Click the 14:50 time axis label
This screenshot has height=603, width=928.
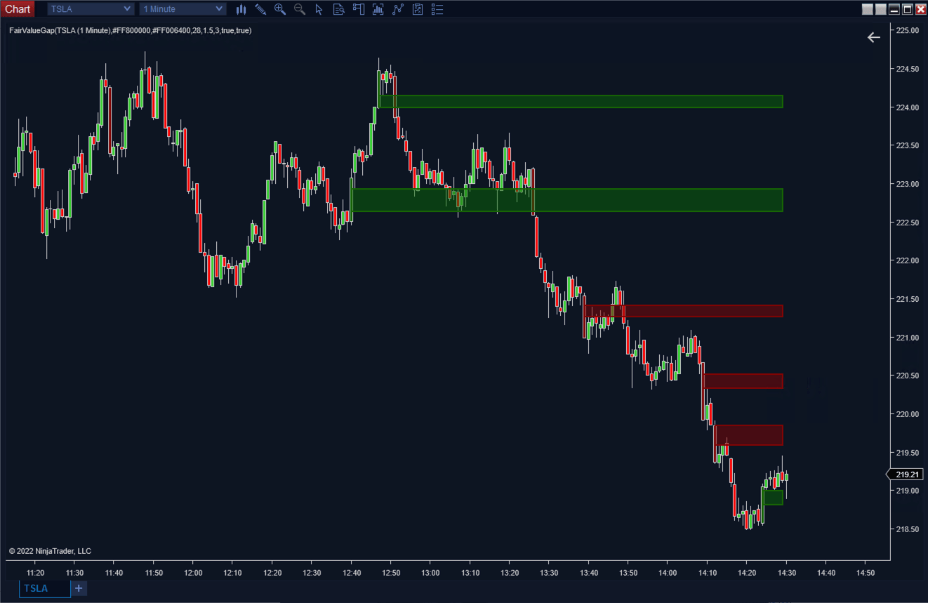point(866,573)
